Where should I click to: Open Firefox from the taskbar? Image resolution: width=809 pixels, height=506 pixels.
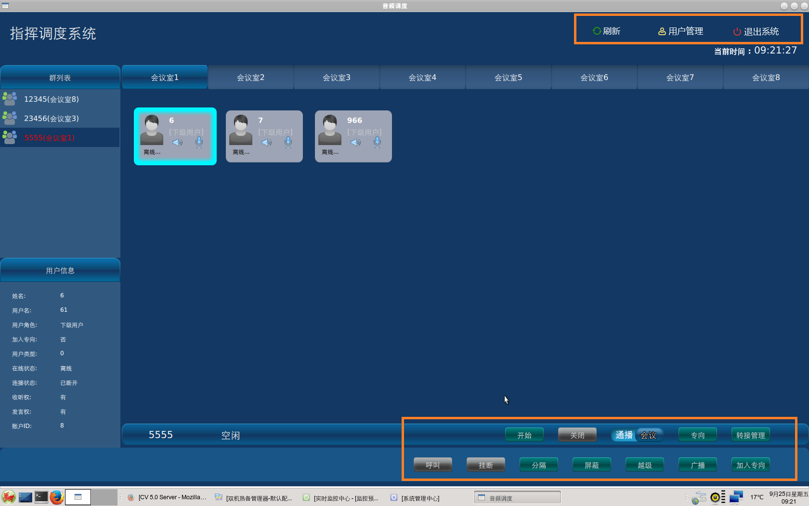click(x=57, y=497)
